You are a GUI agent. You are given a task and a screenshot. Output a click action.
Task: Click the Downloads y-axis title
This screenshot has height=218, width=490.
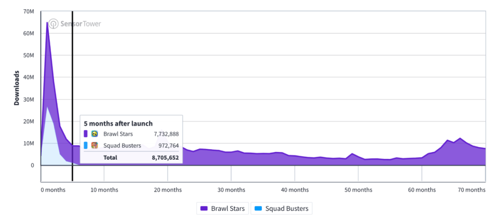17,88
